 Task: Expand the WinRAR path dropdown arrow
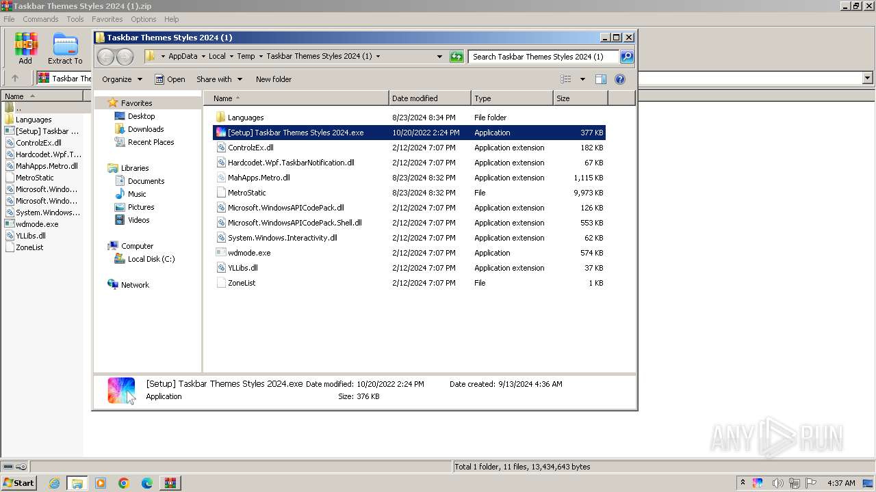tap(868, 78)
